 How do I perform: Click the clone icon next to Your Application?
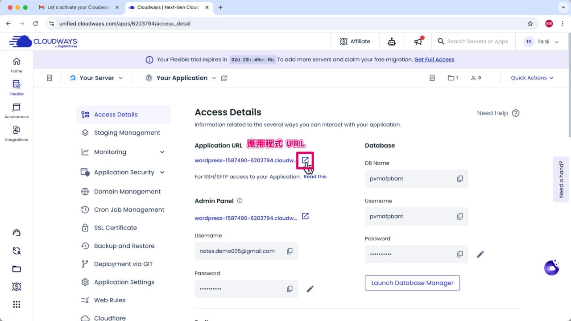pyautogui.click(x=224, y=78)
